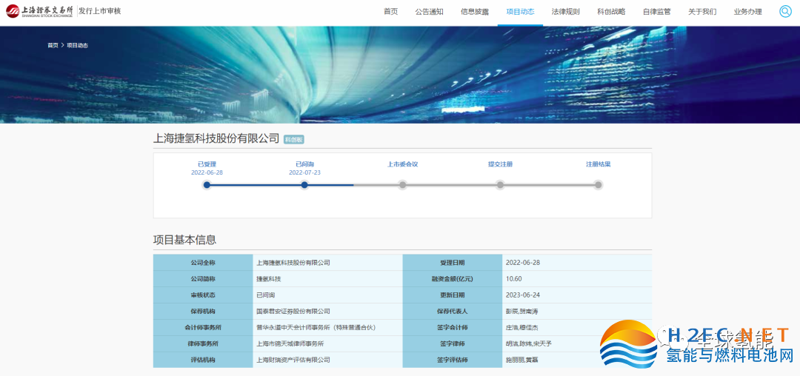
Task: Click the 签字律师 label cell
Action: [453, 344]
